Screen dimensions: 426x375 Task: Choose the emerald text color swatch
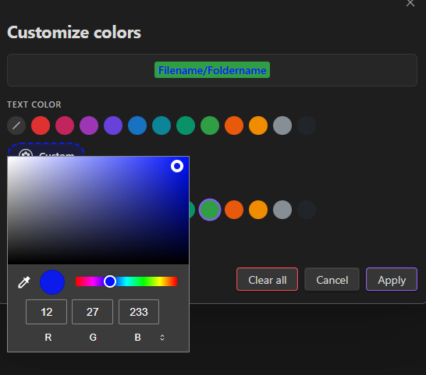pyautogui.click(x=186, y=126)
